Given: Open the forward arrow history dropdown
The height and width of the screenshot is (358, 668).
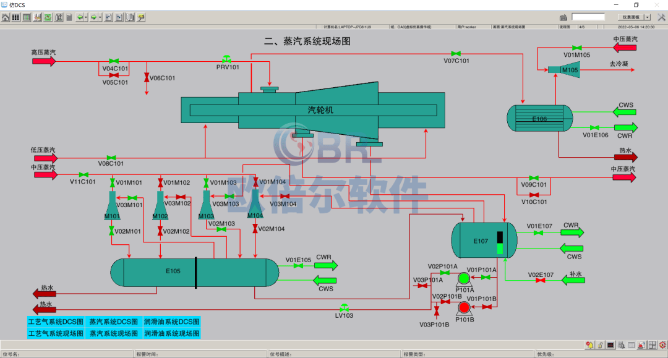Looking at the screenshot, I should tap(100, 17).
